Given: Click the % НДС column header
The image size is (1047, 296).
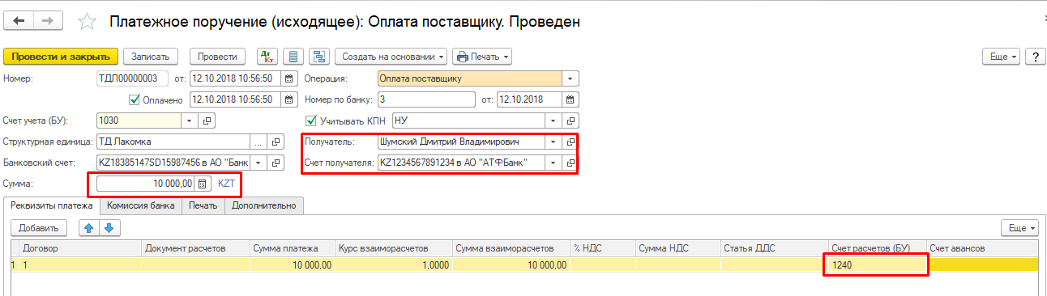Looking at the screenshot, I should click(x=602, y=248).
